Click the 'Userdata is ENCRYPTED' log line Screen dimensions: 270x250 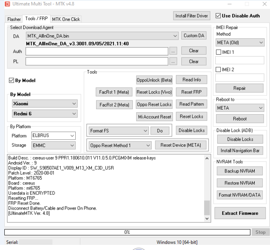click(32, 193)
